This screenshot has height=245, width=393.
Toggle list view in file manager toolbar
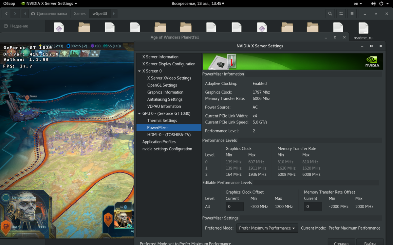tap(341, 14)
